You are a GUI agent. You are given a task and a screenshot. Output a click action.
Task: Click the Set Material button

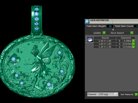[127, 94]
